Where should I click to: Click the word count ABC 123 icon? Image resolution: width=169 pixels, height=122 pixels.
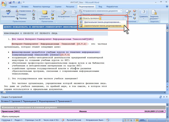coord(34,18)
